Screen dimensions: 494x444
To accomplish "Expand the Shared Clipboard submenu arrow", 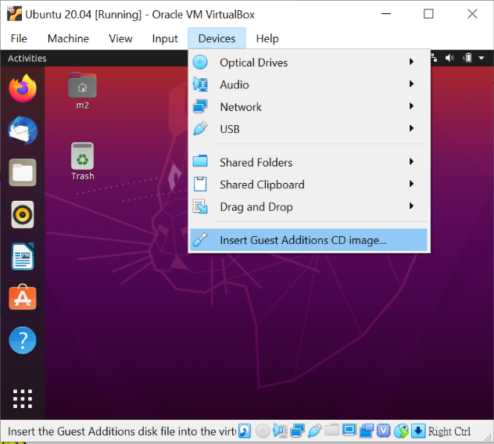I will pyautogui.click(x=411, y=184).
